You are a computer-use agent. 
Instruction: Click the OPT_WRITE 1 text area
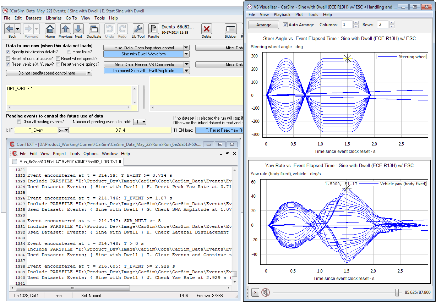[70, 95]
